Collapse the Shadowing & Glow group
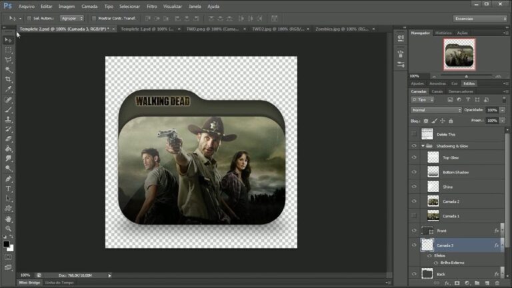Image resolution: width=512 pixels, height=288 pixels. pyautogui.click(x=423, y=146)
